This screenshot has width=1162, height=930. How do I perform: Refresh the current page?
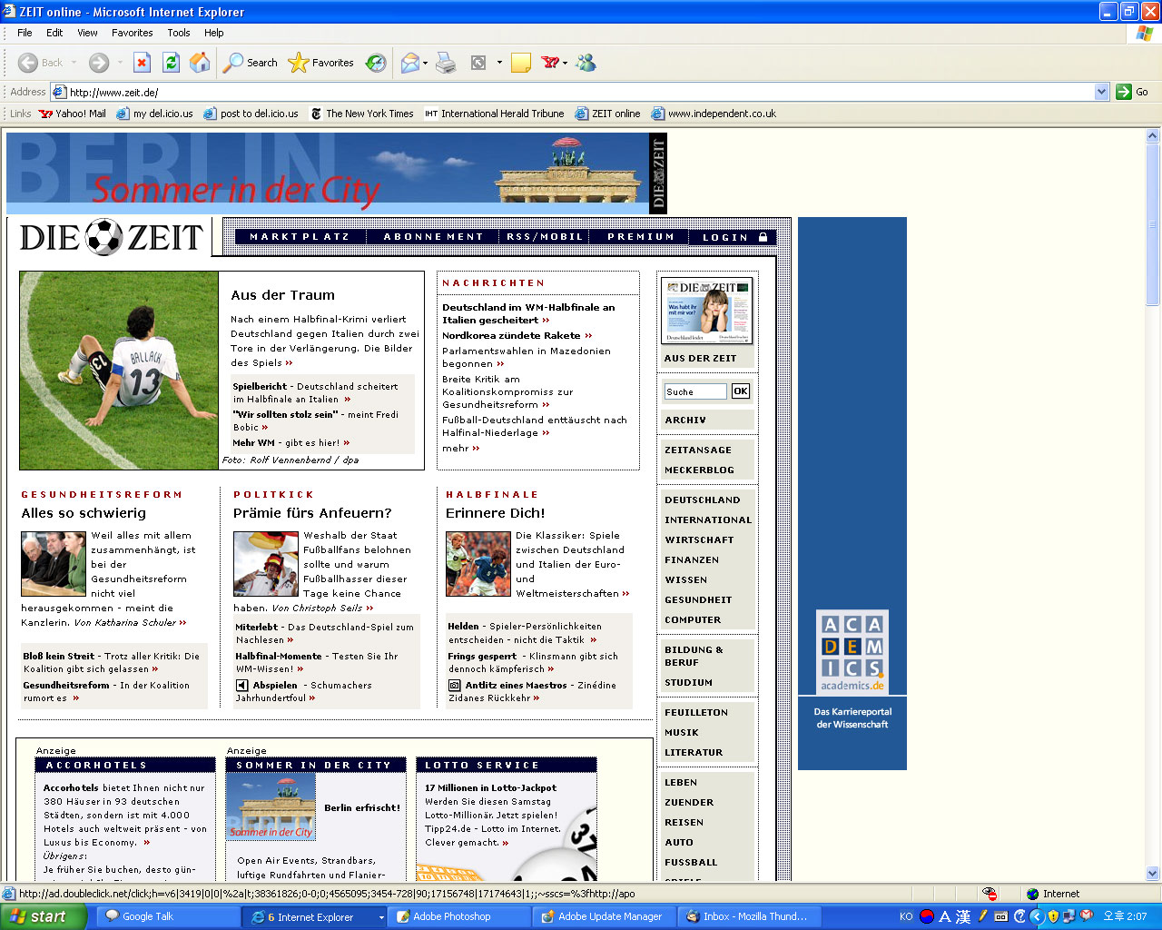[x=171, y=63]
